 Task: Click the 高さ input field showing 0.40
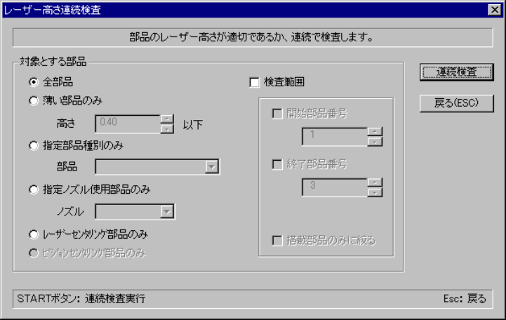click(x=128, y=124)
